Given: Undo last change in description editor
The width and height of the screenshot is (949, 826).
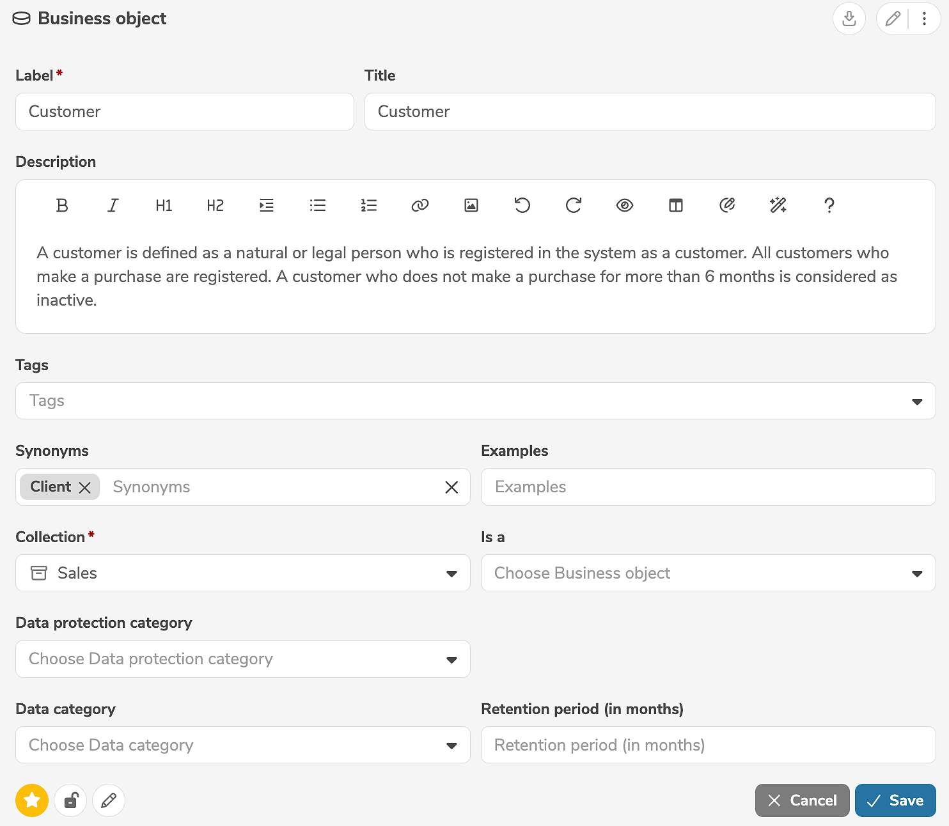Looking at the screenshot, I should coord(522,205).
